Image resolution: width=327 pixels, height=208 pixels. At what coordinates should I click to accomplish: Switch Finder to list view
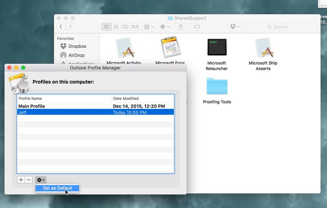[x=116, y=27]
